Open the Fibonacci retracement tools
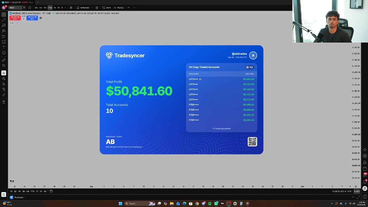The width and height of the screenshot is (368, 207). coord(4,25)
